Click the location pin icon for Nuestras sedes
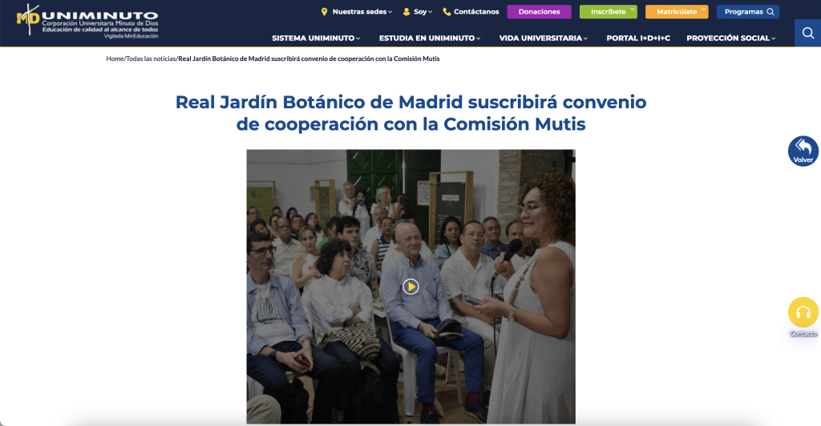 tap(324, 11)
